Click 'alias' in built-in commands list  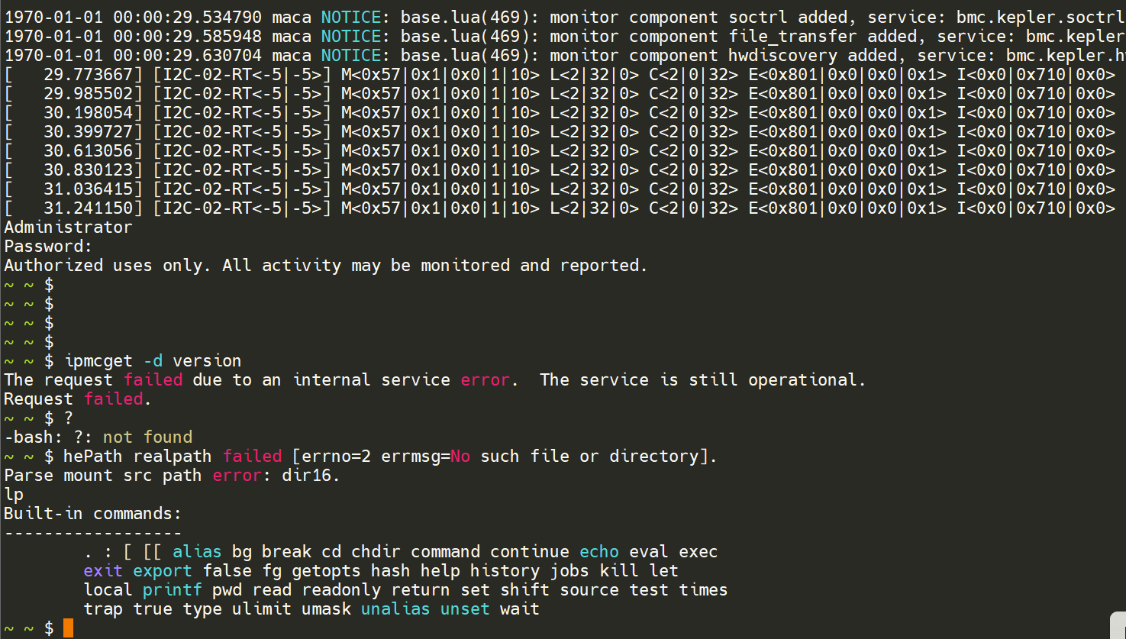tap(197, 551)
